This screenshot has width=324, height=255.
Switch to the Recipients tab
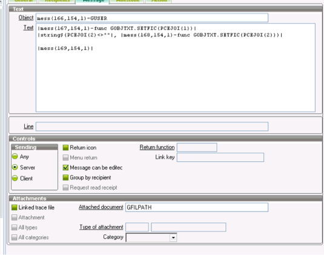click(x=58, y=1)
